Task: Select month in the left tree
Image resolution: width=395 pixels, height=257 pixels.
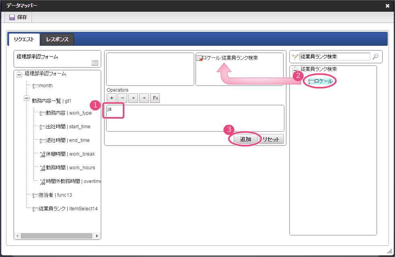Action: point(46,86)
